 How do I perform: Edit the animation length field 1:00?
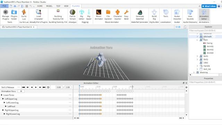pyautogui.click(x=68, y=87)
